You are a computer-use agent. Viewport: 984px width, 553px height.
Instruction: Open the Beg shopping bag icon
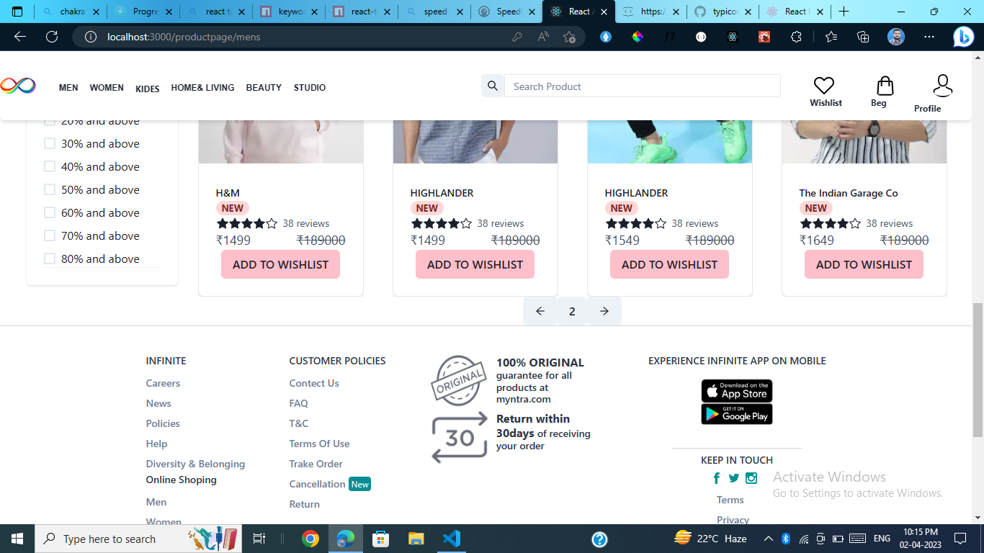[885, 86]
